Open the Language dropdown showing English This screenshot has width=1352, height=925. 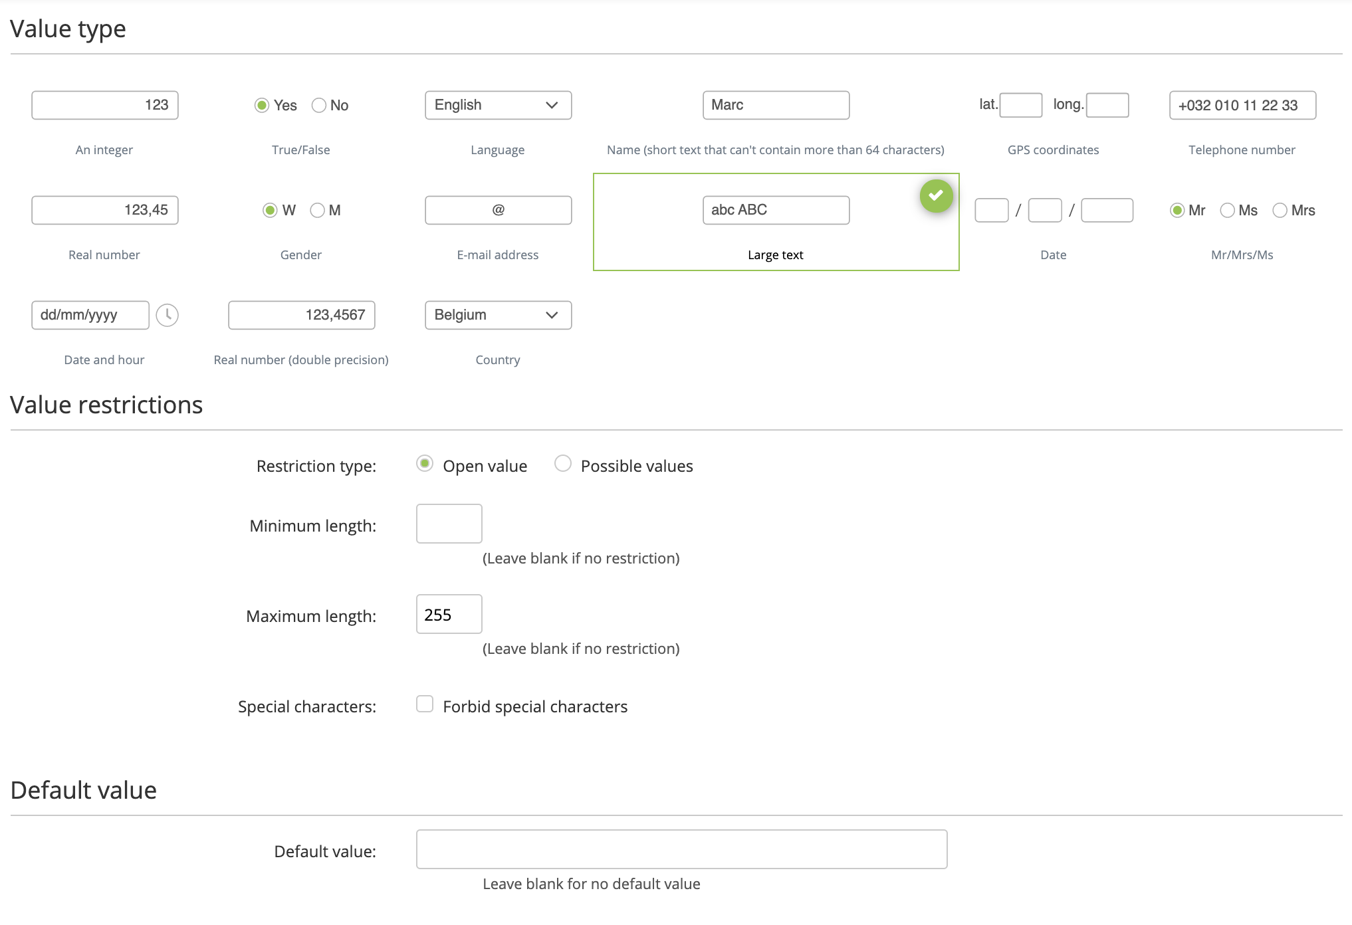point(498,105)
